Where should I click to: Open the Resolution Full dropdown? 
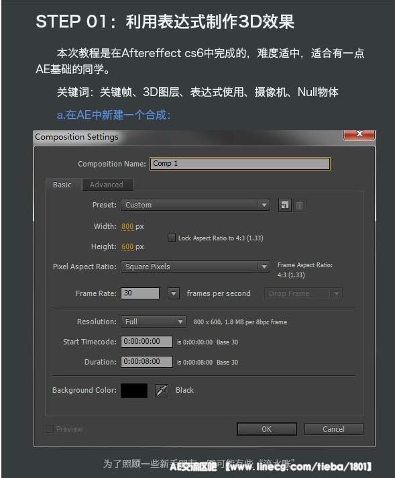coord(154,322)
